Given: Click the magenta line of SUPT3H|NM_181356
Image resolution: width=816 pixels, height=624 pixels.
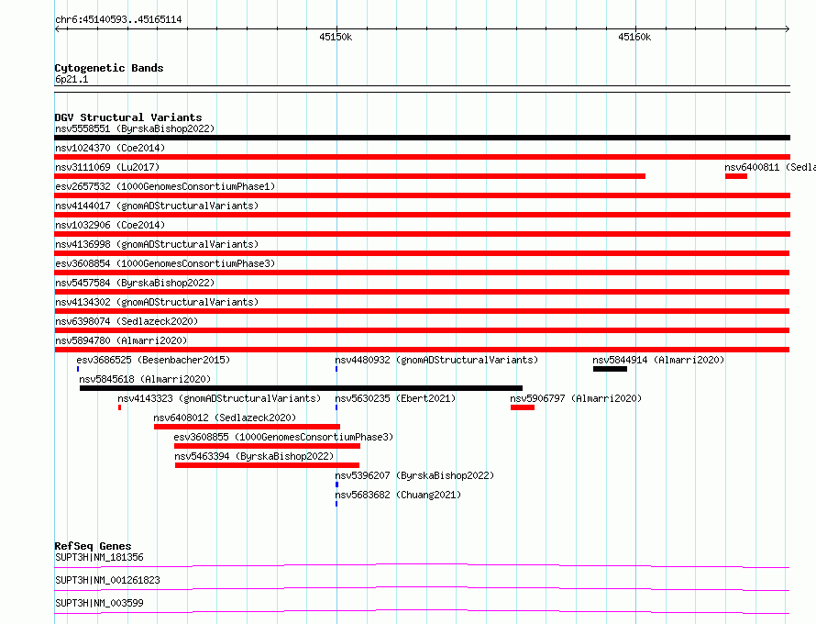Looking at the screenshot, I should tap(422, 565).
